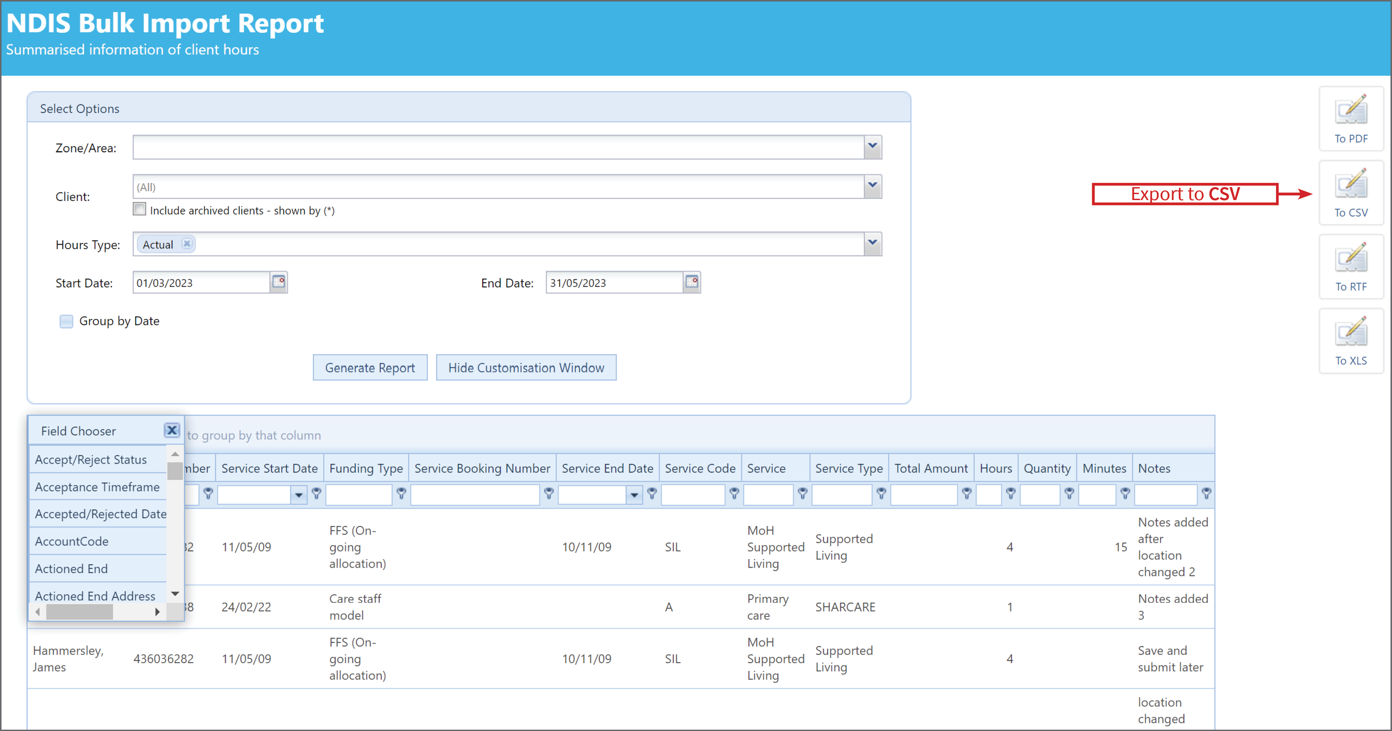1392x731 pixels.
Task: Click the Generate Report button
Action: click(x=370, y=367)
